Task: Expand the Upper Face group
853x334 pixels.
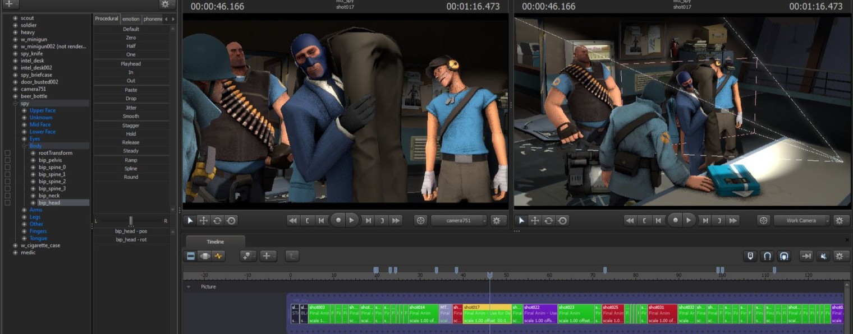Action: tap(24, 110)
